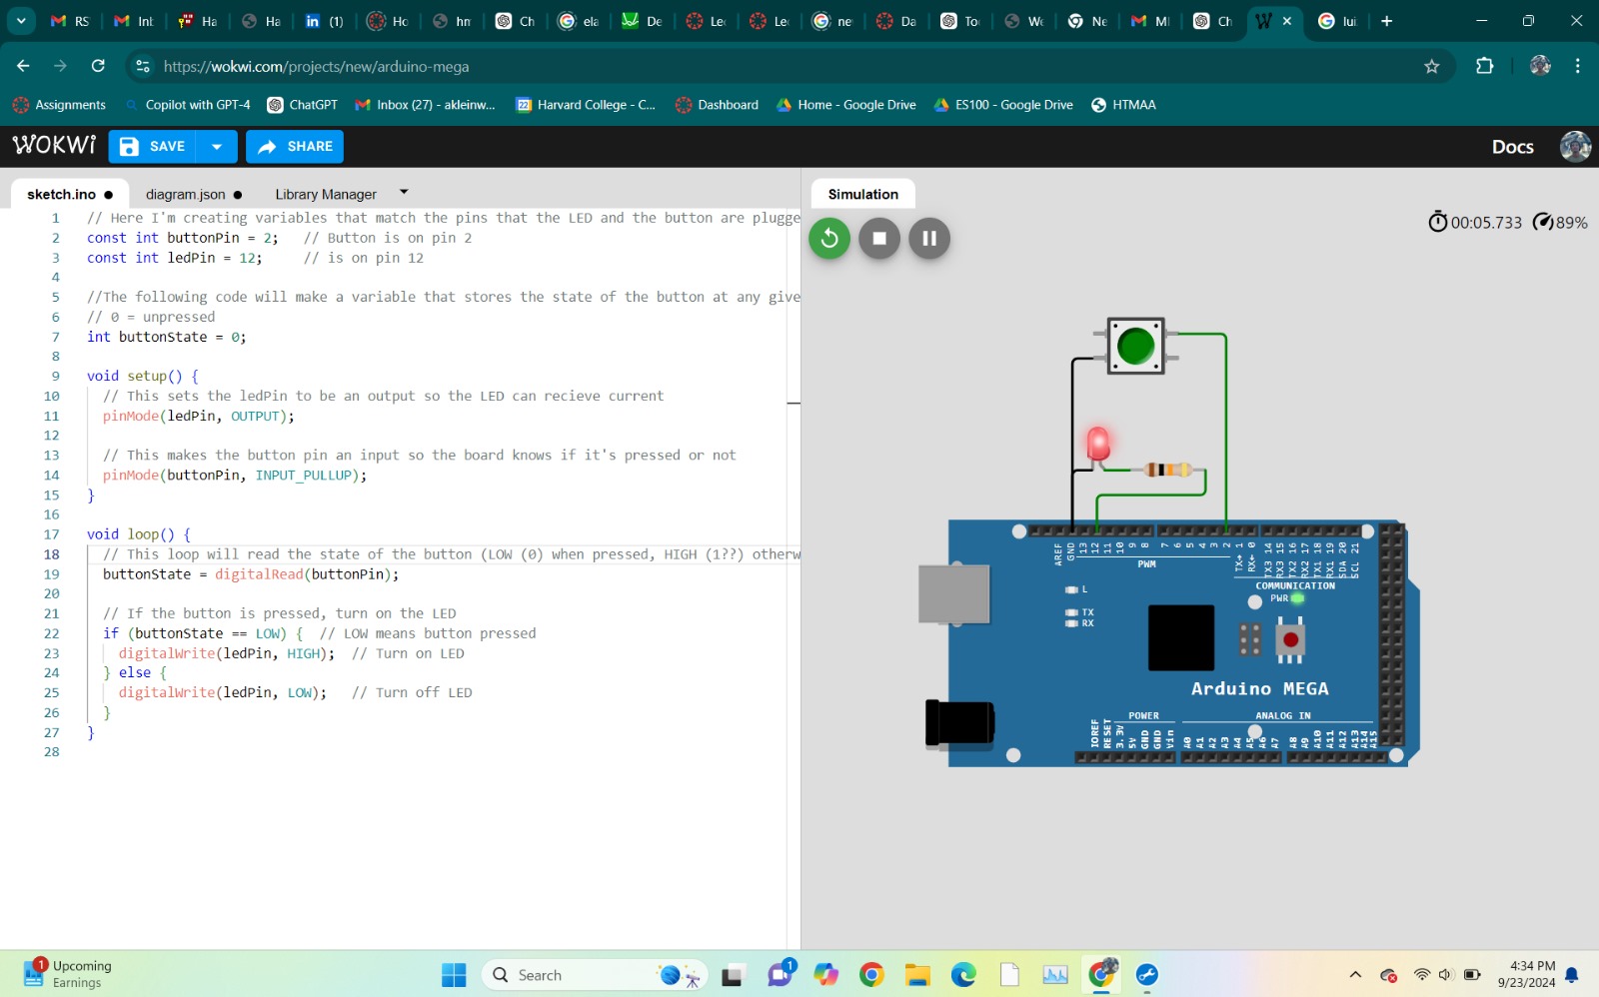Click the buttonState = digitalRead line

250,574
